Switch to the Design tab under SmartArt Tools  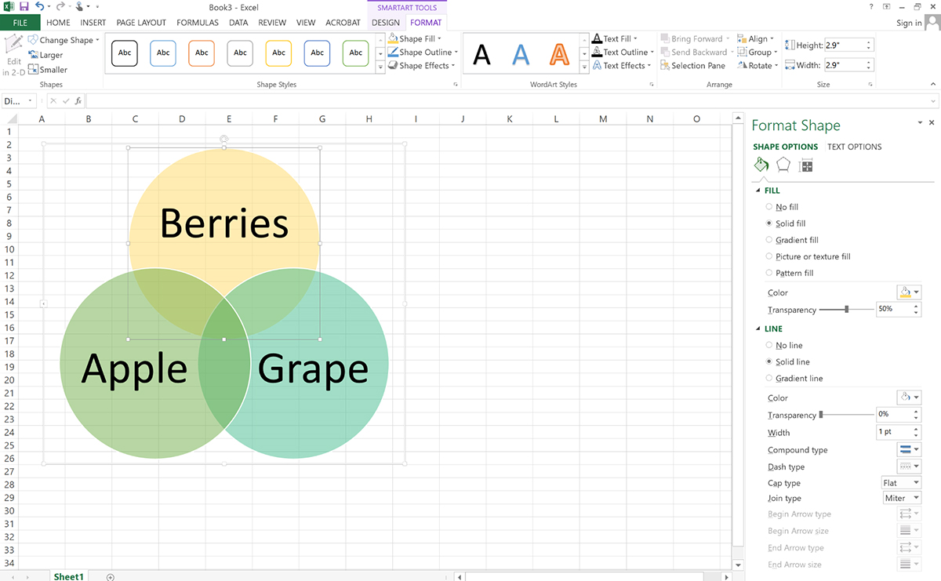[x=385, y=22]
